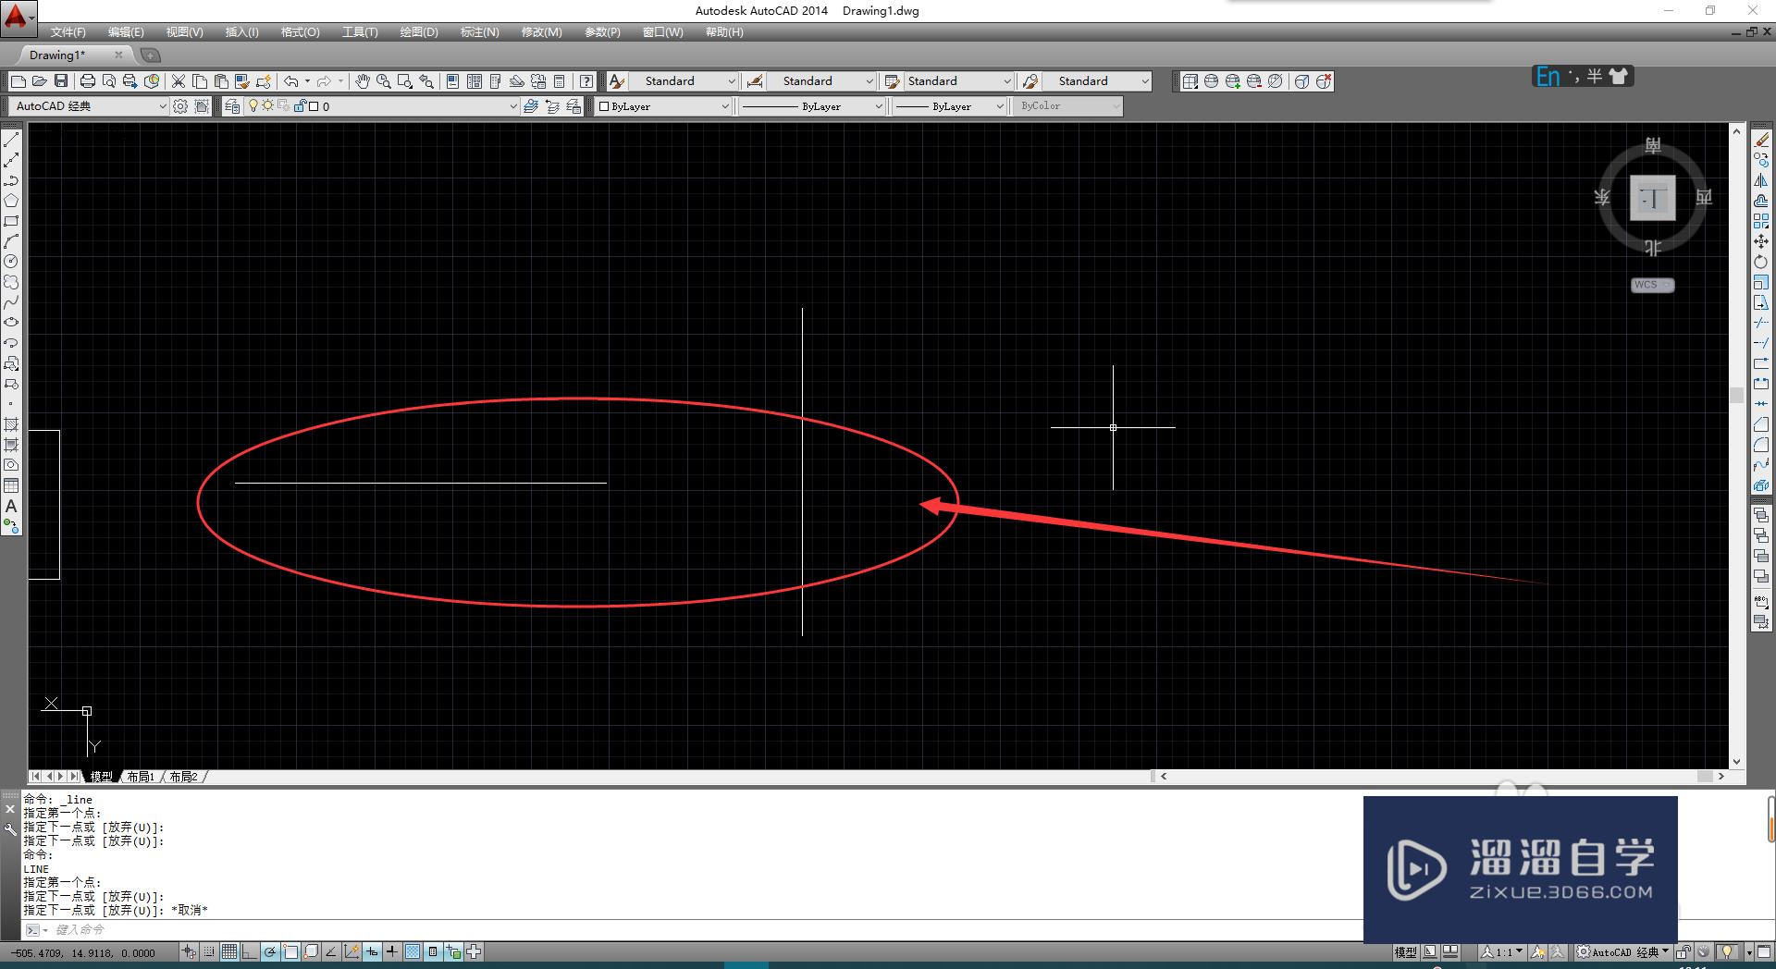Click the 模型 button in the status bar
The width and height of the screenshot is (1776, 969).
point(1405,951)
